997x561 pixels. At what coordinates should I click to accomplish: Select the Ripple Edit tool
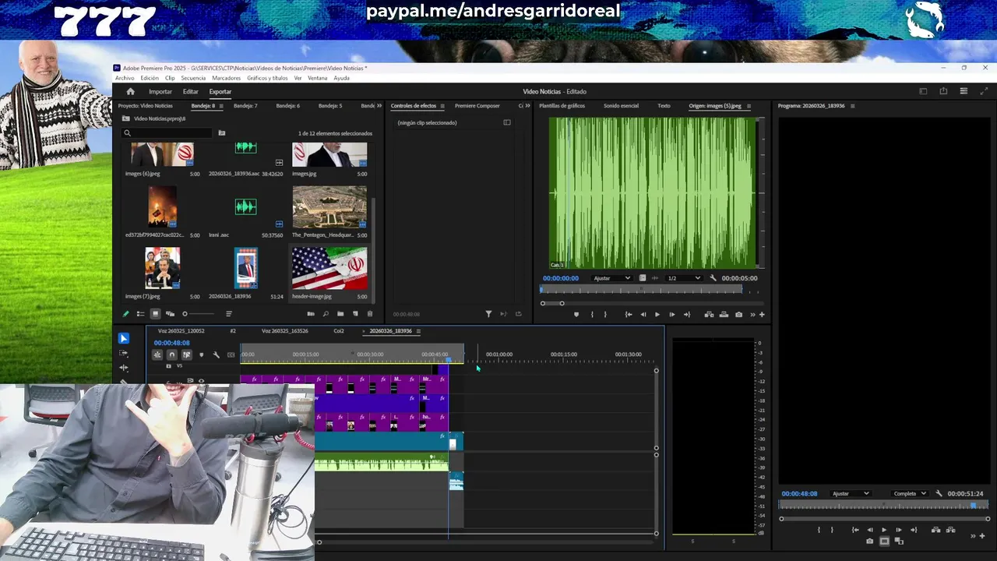(x=123, y=367)
